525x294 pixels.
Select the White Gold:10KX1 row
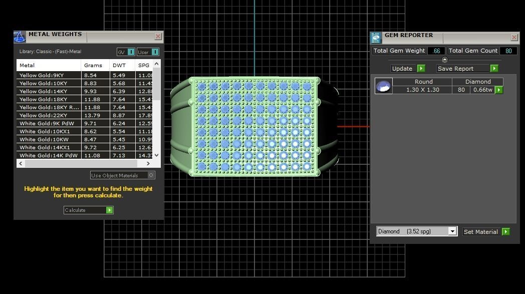point(85,132)
